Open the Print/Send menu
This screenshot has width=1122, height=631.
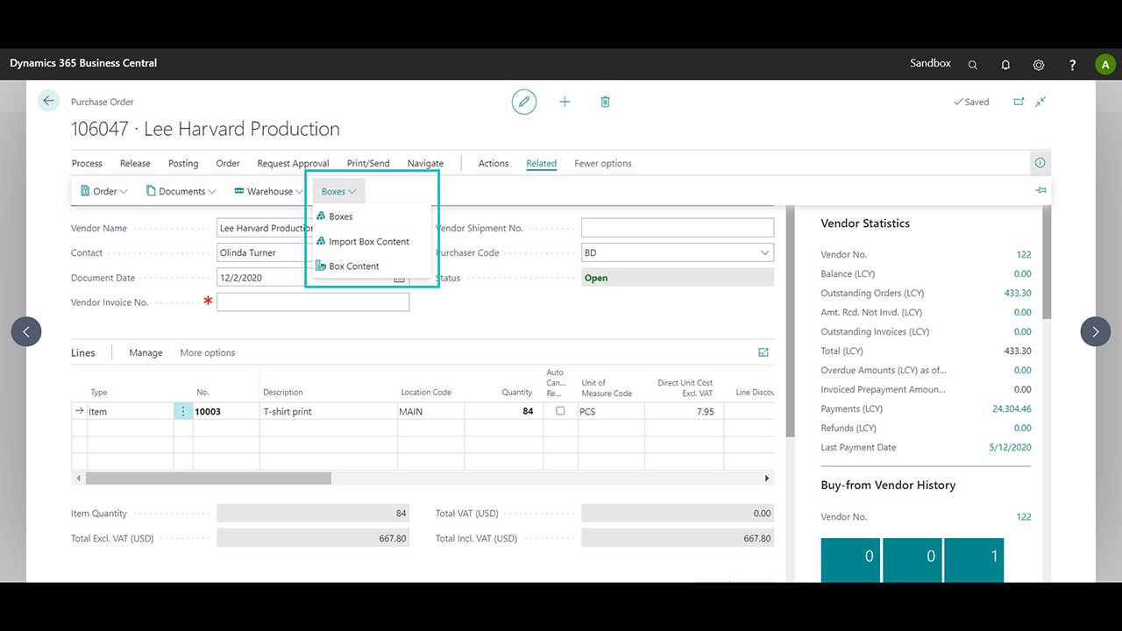coord(368,163)
